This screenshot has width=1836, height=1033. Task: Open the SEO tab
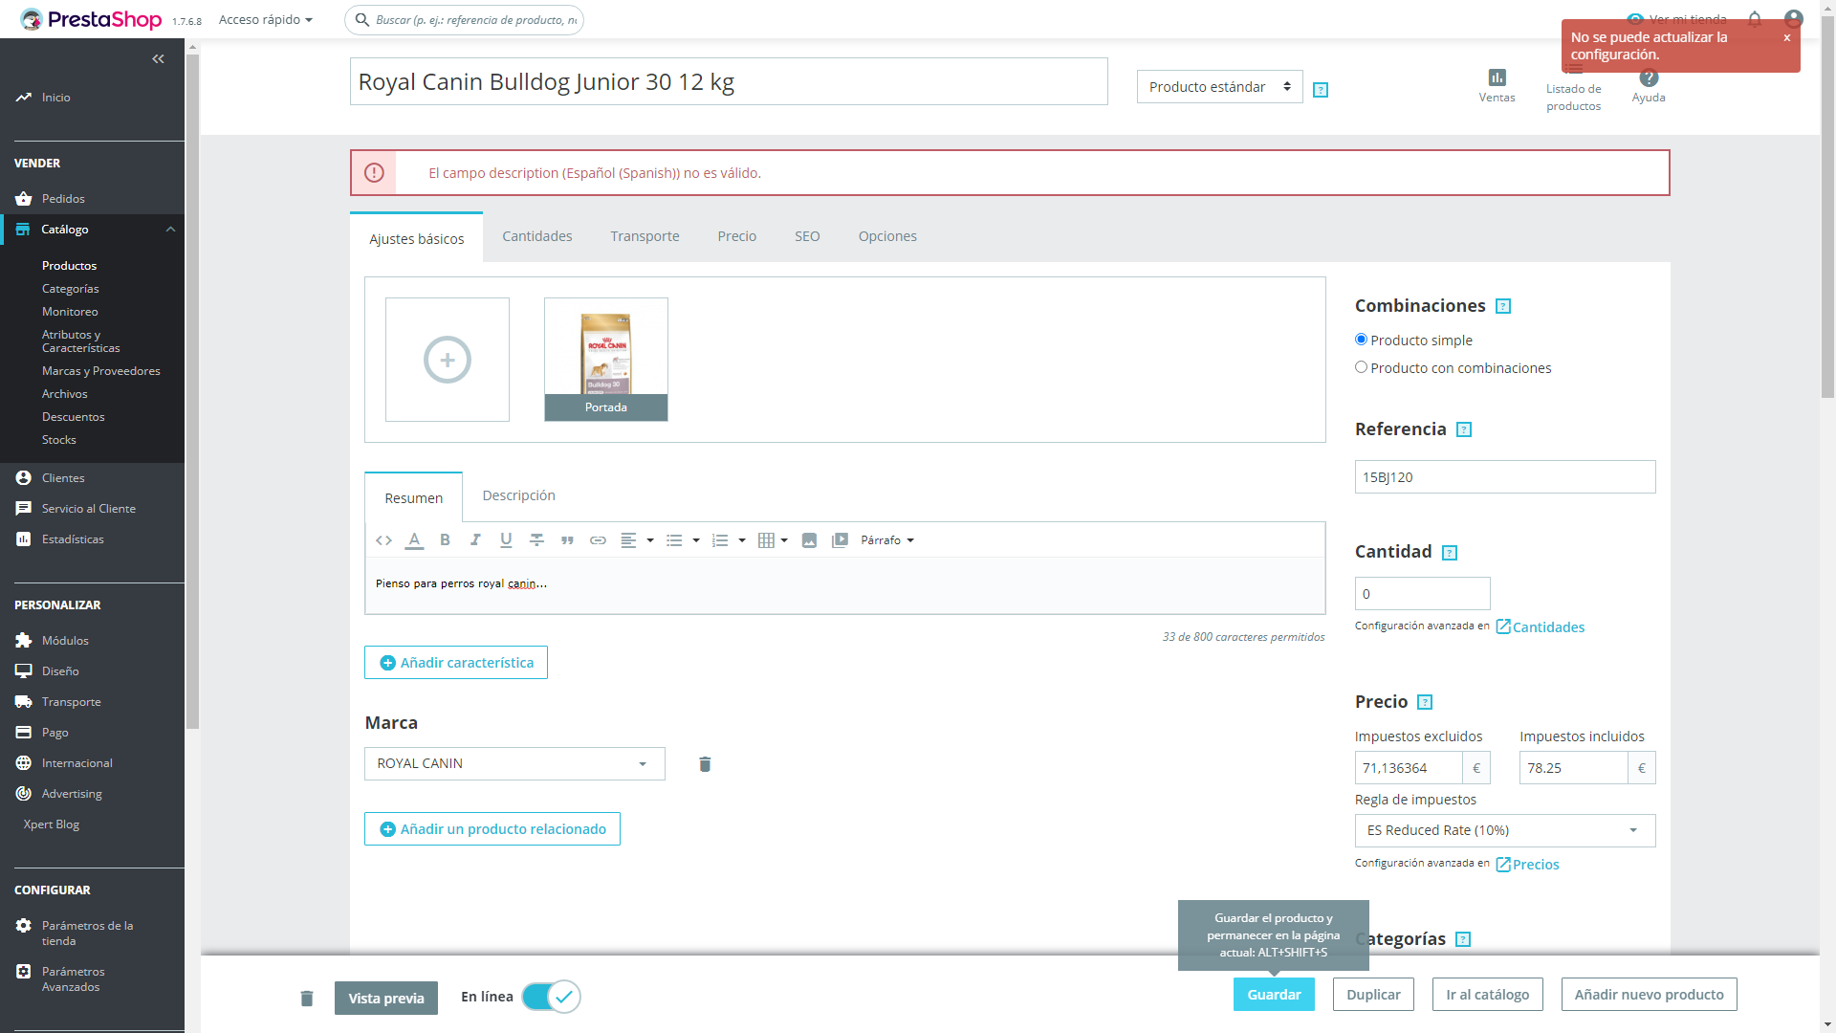tap(807, 236)
